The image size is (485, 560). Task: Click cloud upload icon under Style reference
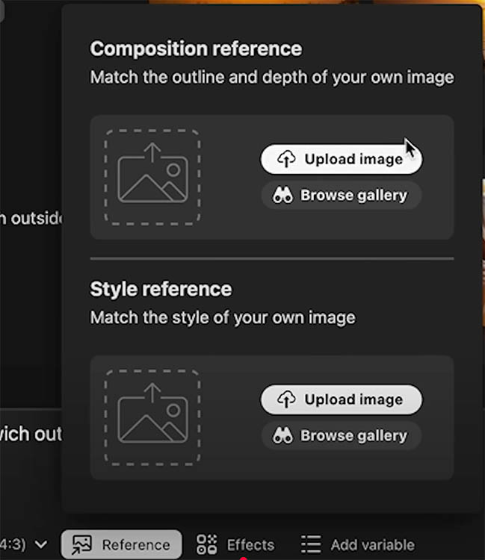[286, 399]
